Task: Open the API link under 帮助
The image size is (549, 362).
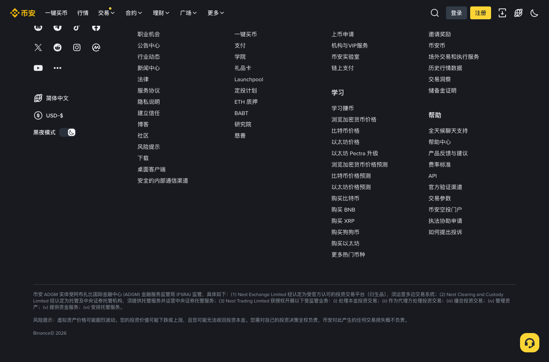Action: (x=433, y=176)
